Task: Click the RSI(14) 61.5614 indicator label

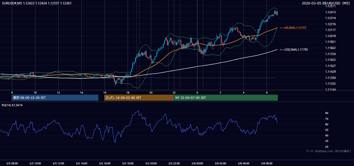Action: (12, 105)
